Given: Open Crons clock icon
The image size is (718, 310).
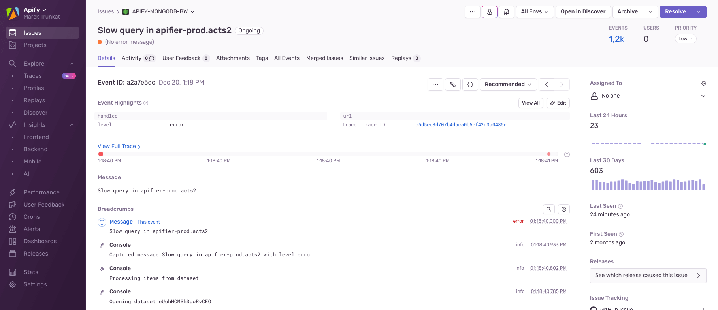Looking at the screenshot, I should [x=13, y=217].
